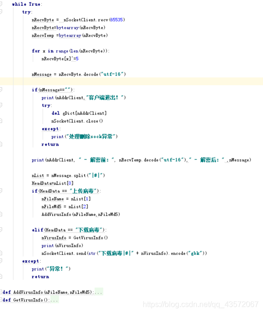Click the '解密前：' string in print
Image resolution: width=263 pixels, height=313 pixels.
pyautogui.click(x=97, y=160)
